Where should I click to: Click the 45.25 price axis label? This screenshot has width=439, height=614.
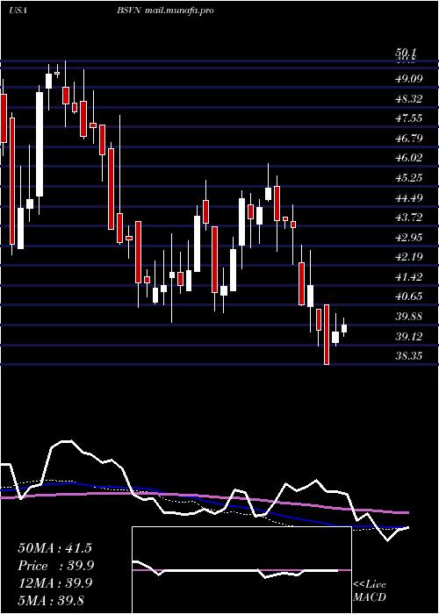point(410,178)
